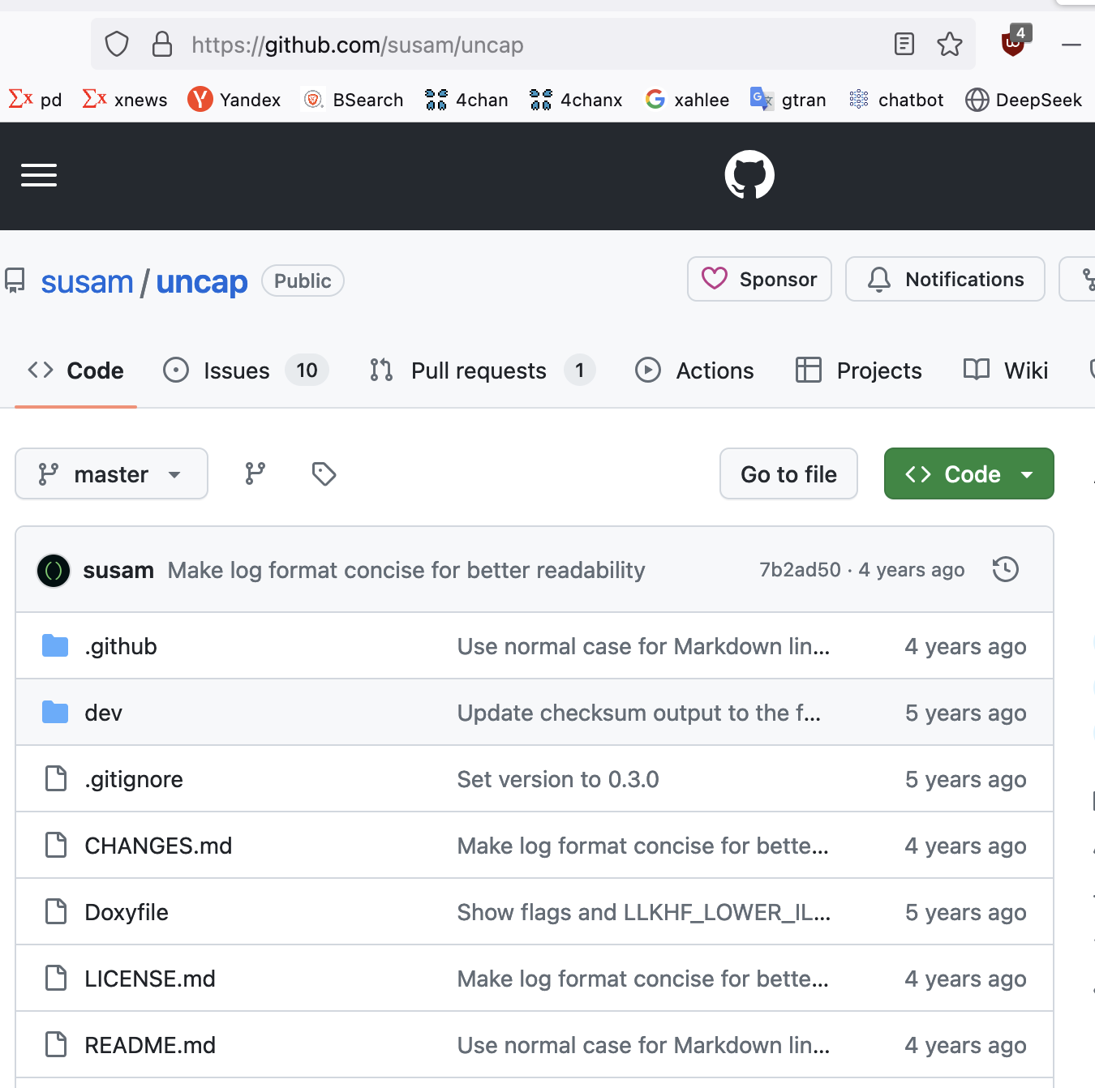Open Doxyfile

pyautogui.click(x=127, y=912)
